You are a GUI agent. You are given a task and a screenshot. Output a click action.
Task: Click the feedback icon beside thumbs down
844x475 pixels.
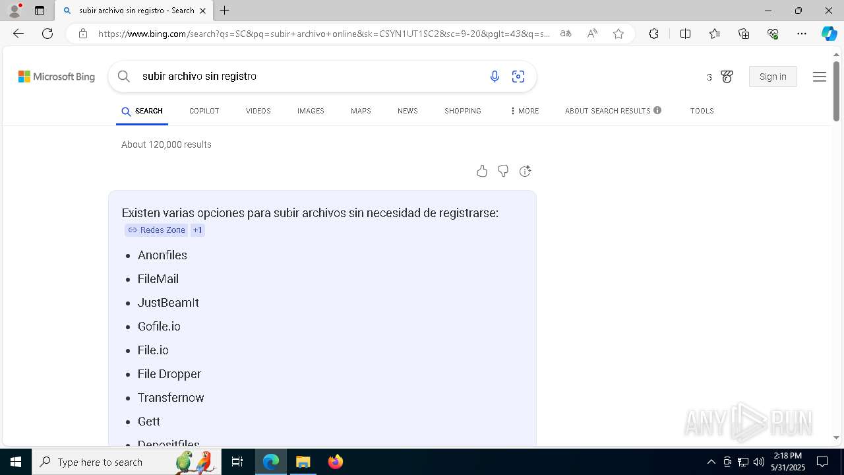525,172
